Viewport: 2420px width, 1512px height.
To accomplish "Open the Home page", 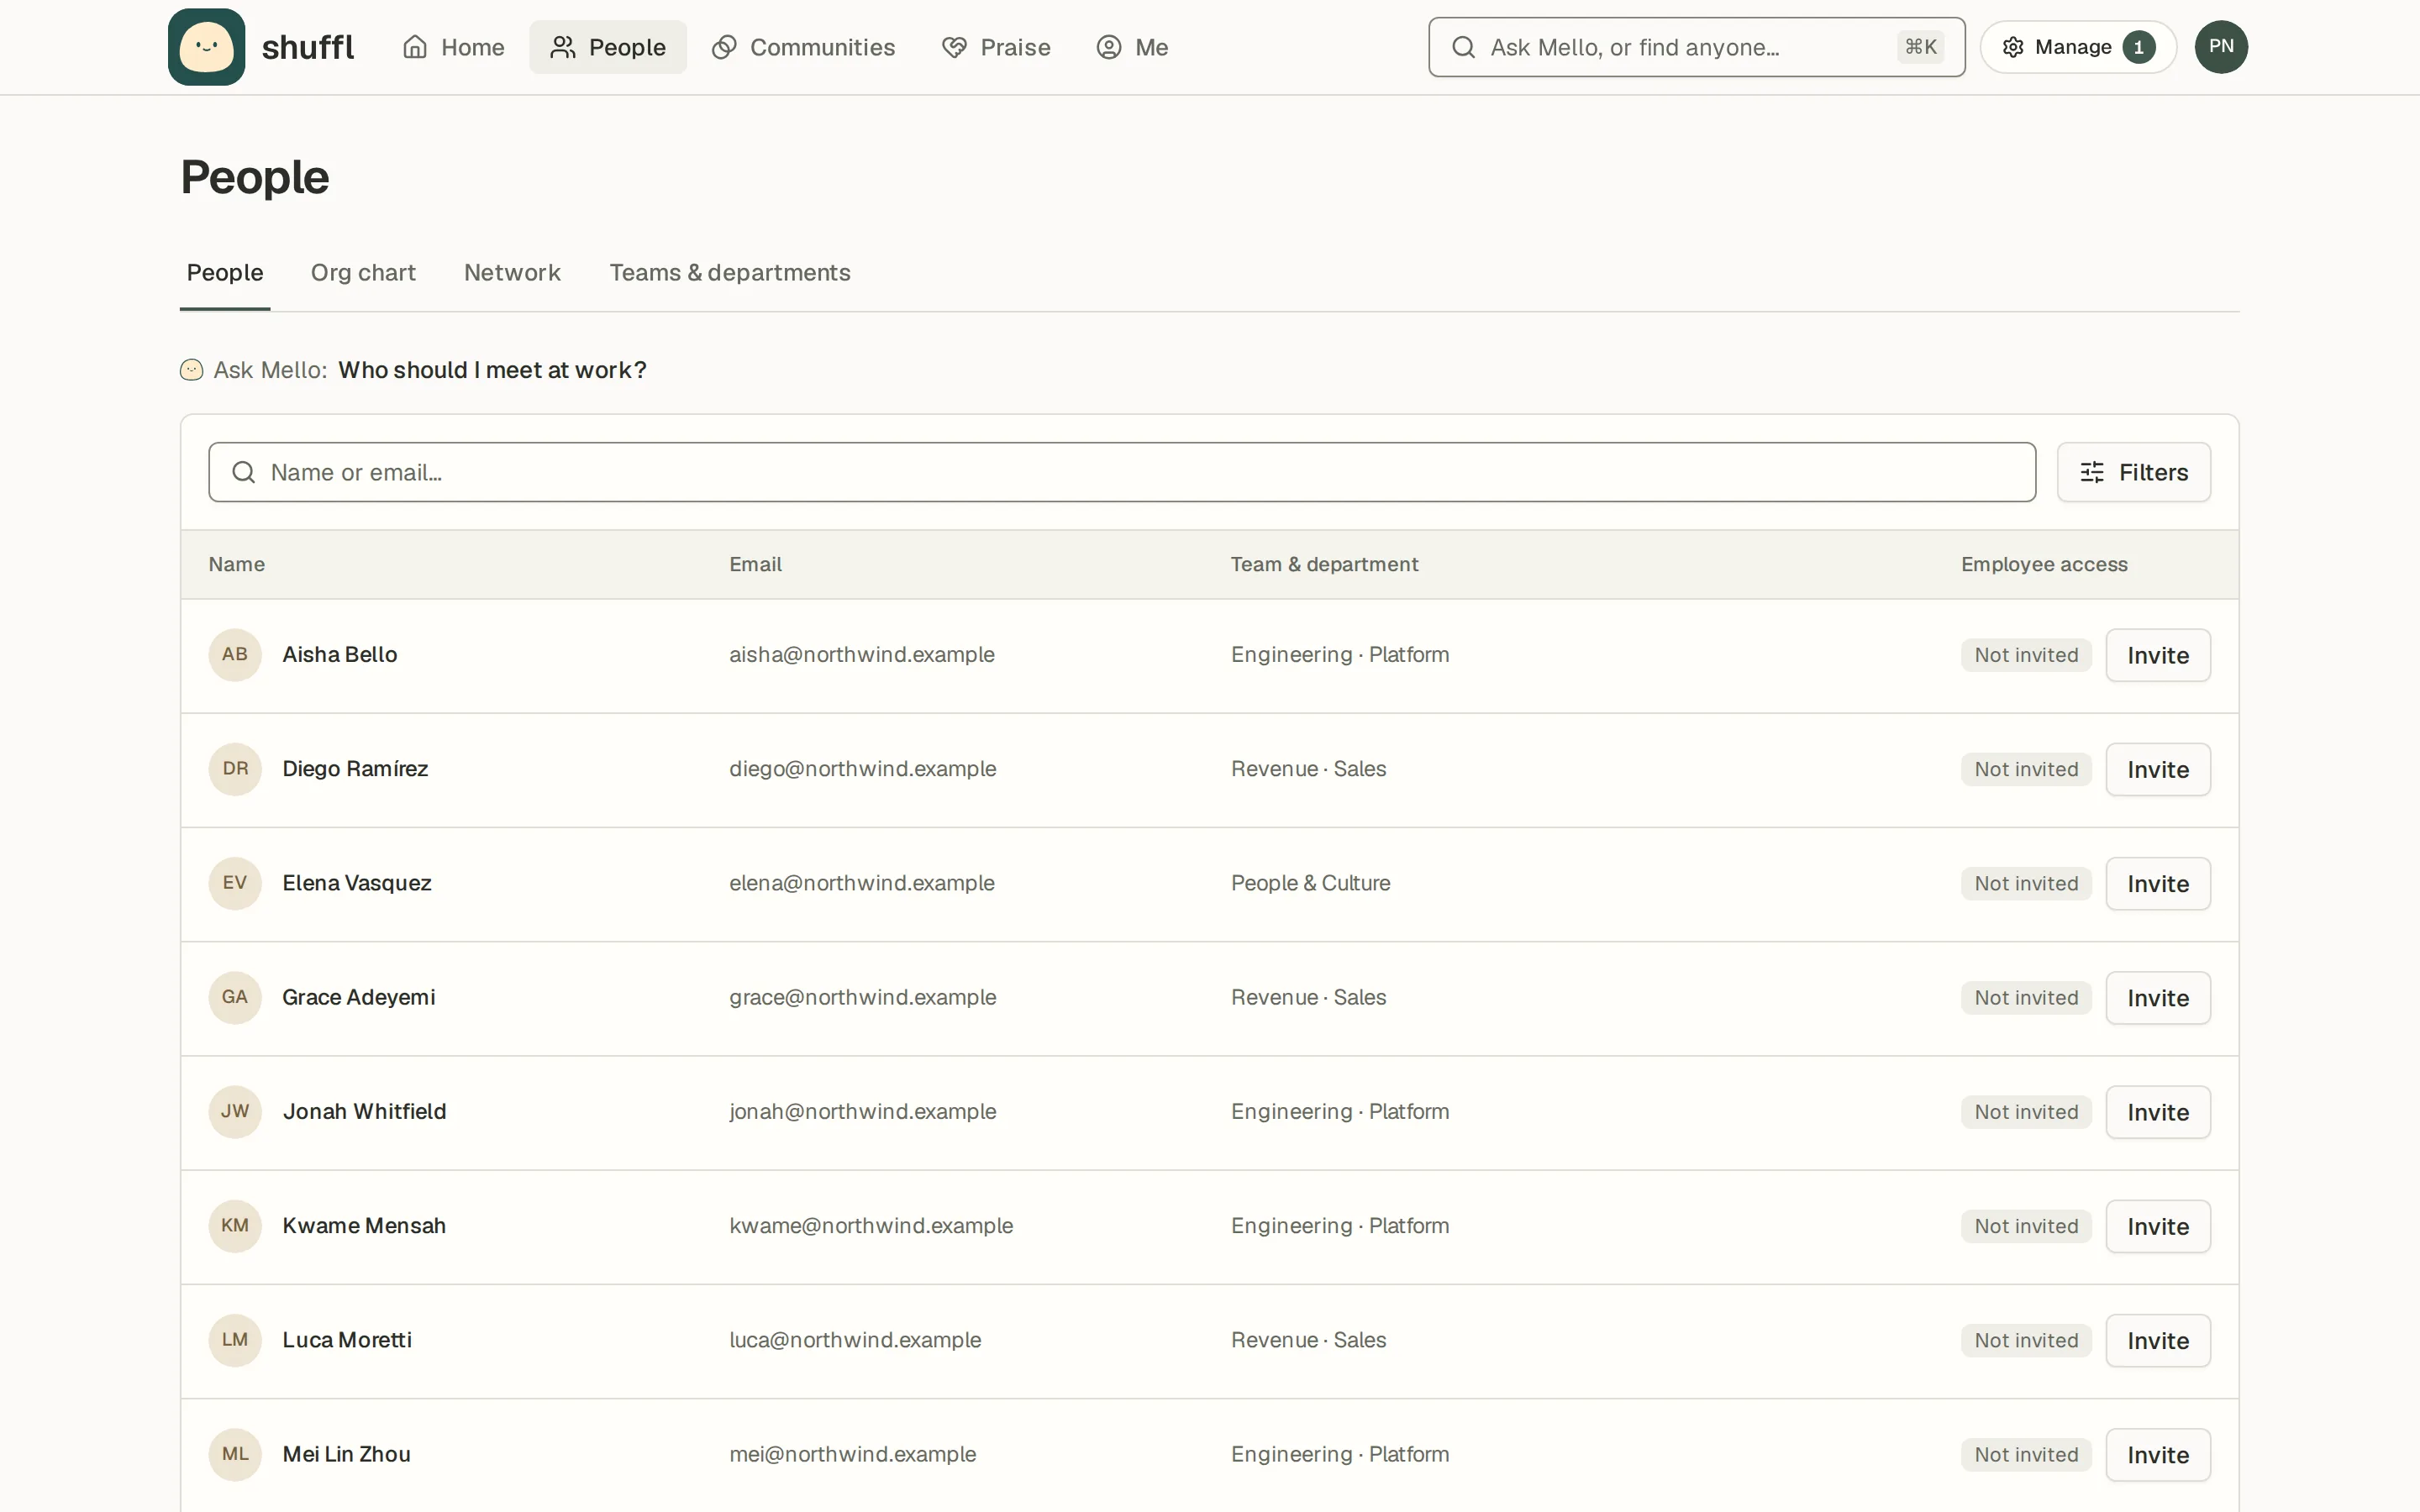I will (x=453, y=47).
